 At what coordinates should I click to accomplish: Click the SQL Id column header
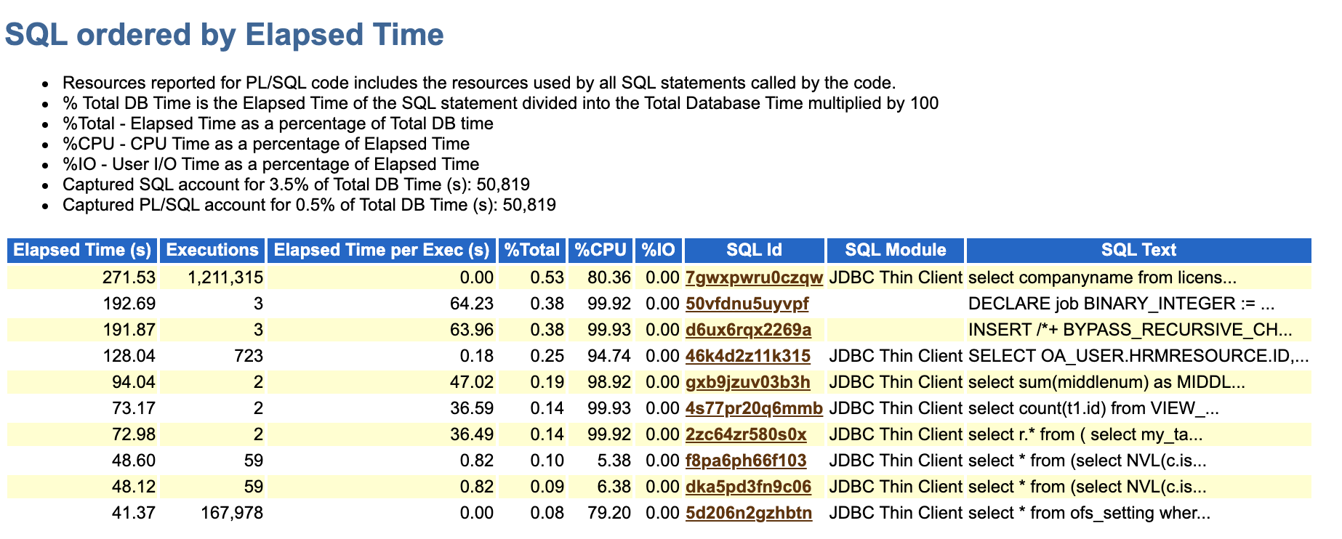pos(755,251)
